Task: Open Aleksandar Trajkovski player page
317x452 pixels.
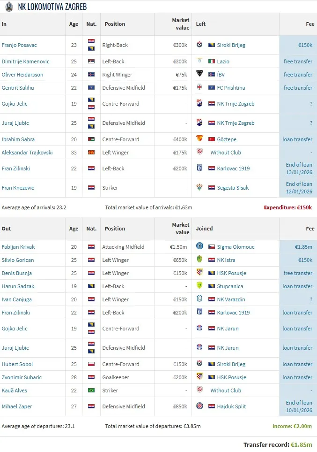Action: [27, 153]
